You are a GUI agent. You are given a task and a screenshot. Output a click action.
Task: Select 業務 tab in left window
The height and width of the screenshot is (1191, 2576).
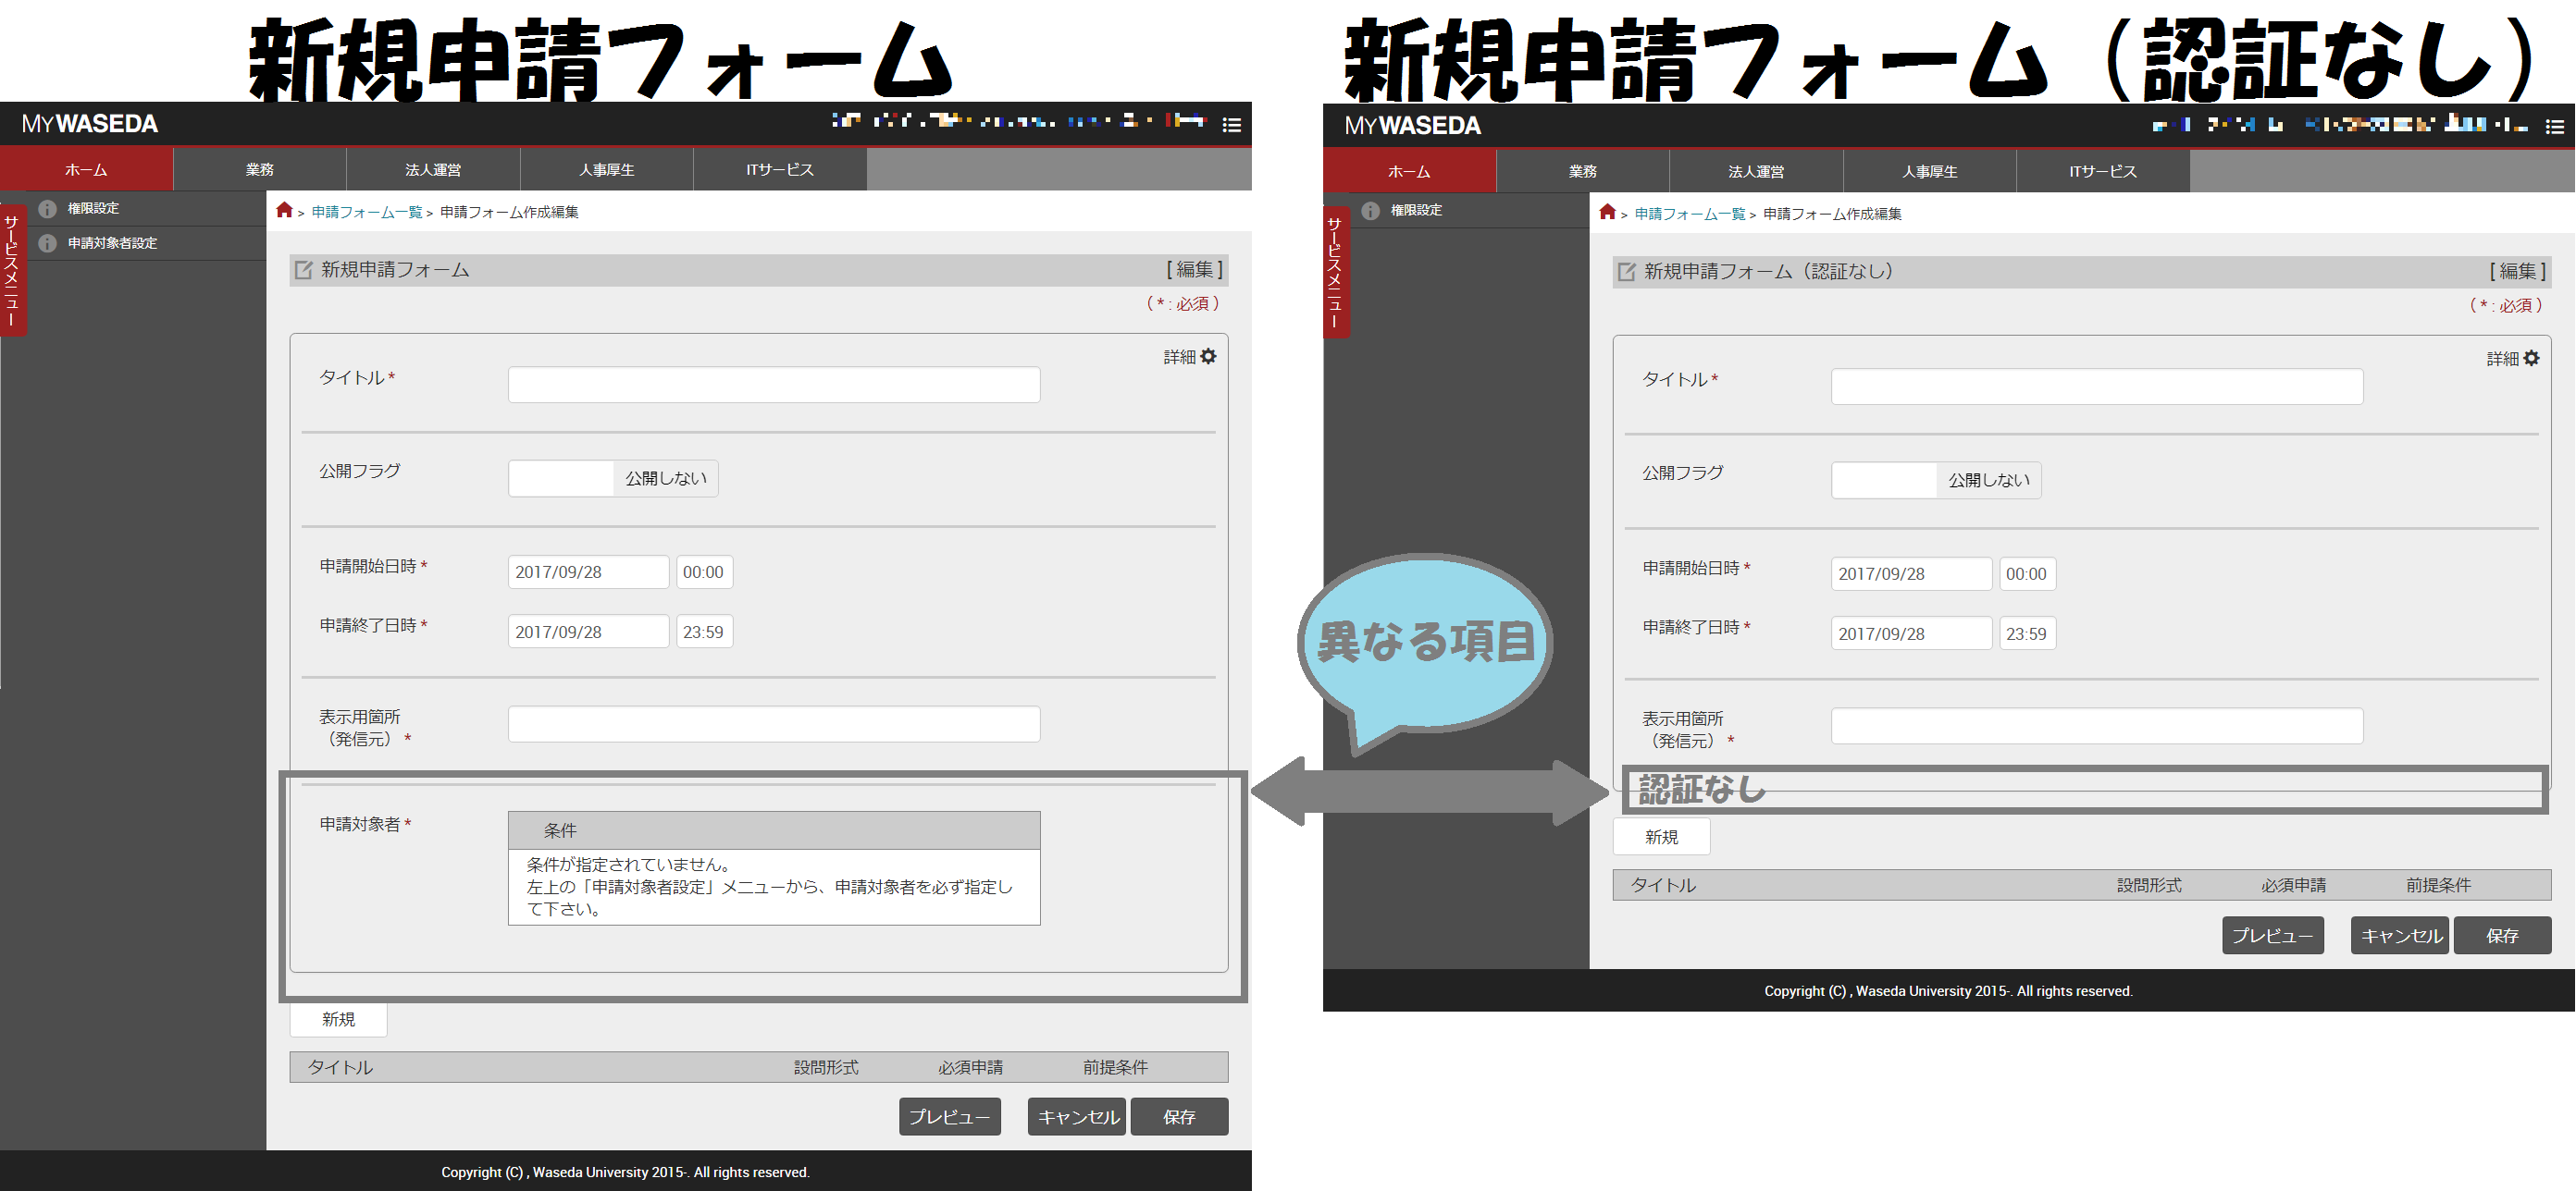point(260,170)
